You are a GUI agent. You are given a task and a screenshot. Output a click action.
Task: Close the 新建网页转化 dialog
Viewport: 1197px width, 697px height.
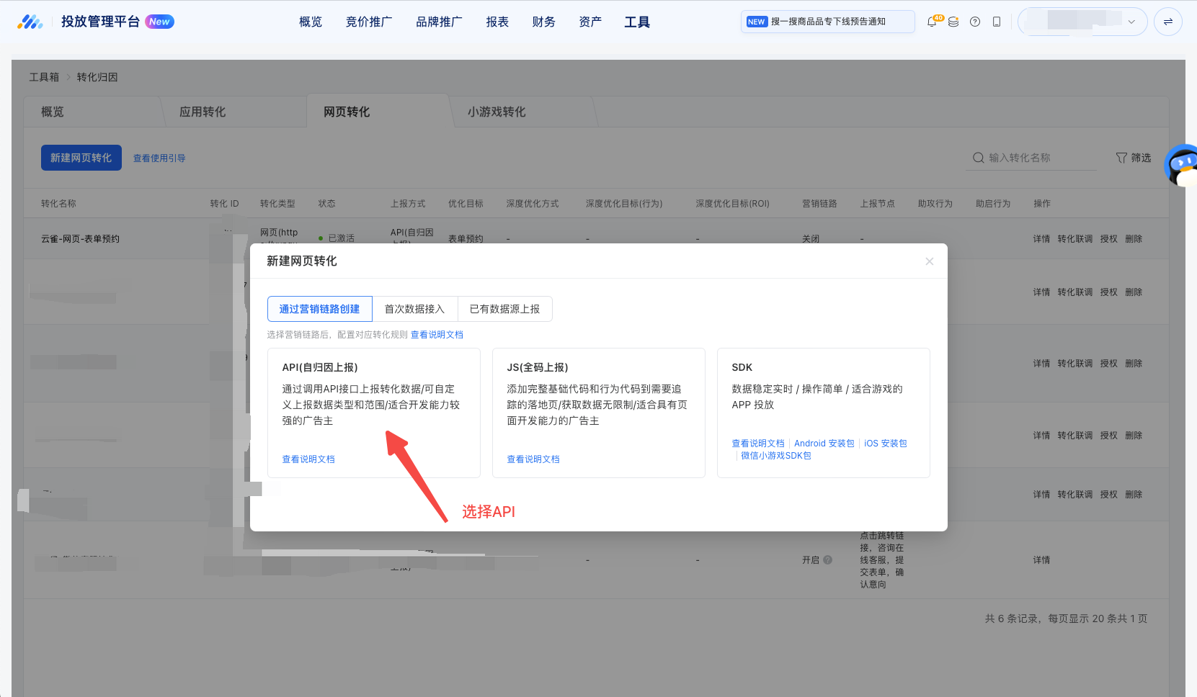point(930,261)
